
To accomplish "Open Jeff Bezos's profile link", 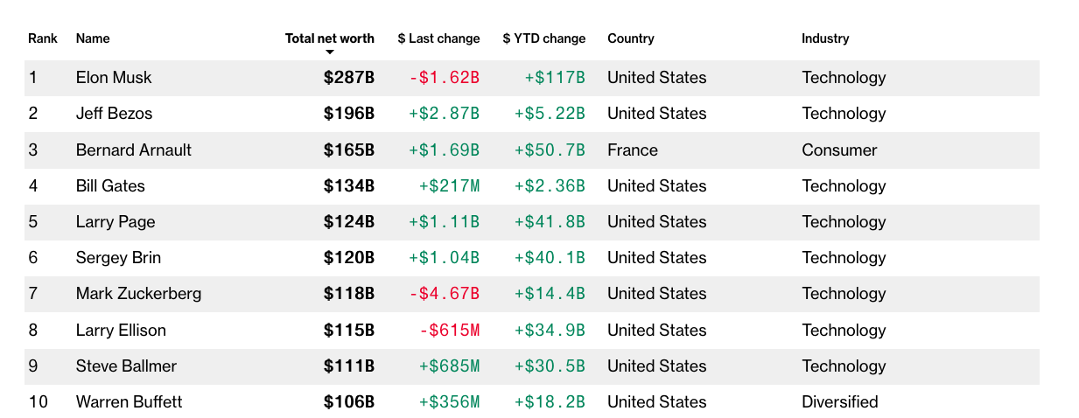I will pos(114,114).
